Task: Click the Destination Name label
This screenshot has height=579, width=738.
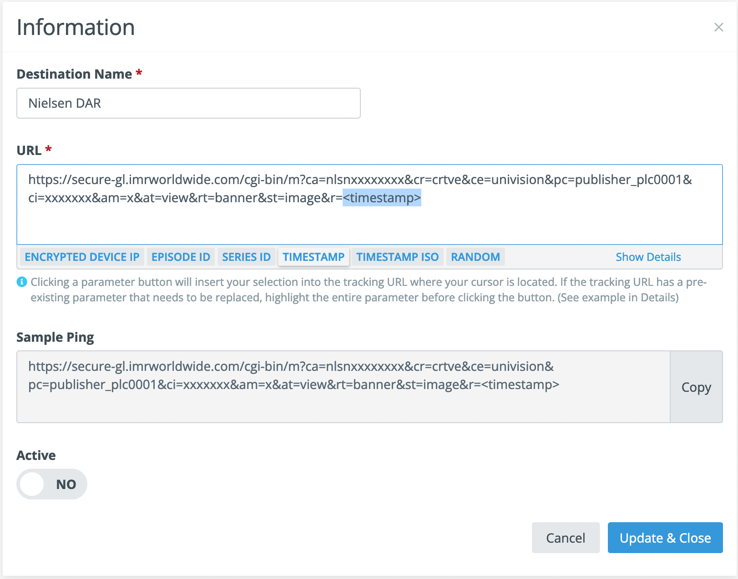Action: pyautogui.click(x=74, y=74)
